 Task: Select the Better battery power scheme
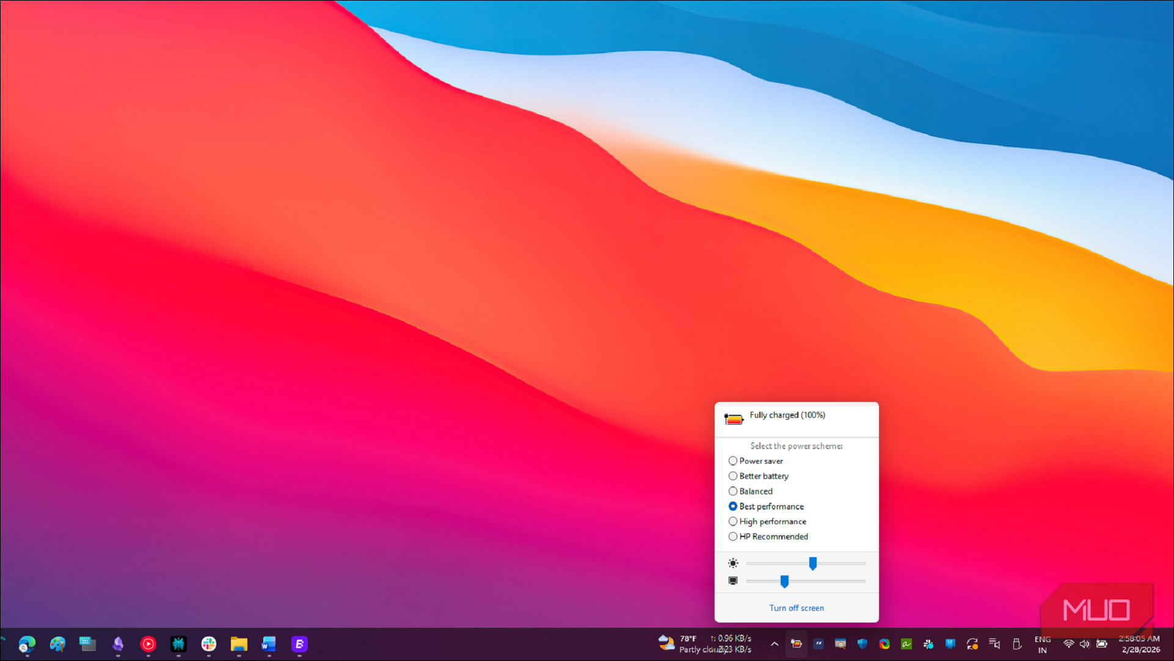(x=758, y=476)
